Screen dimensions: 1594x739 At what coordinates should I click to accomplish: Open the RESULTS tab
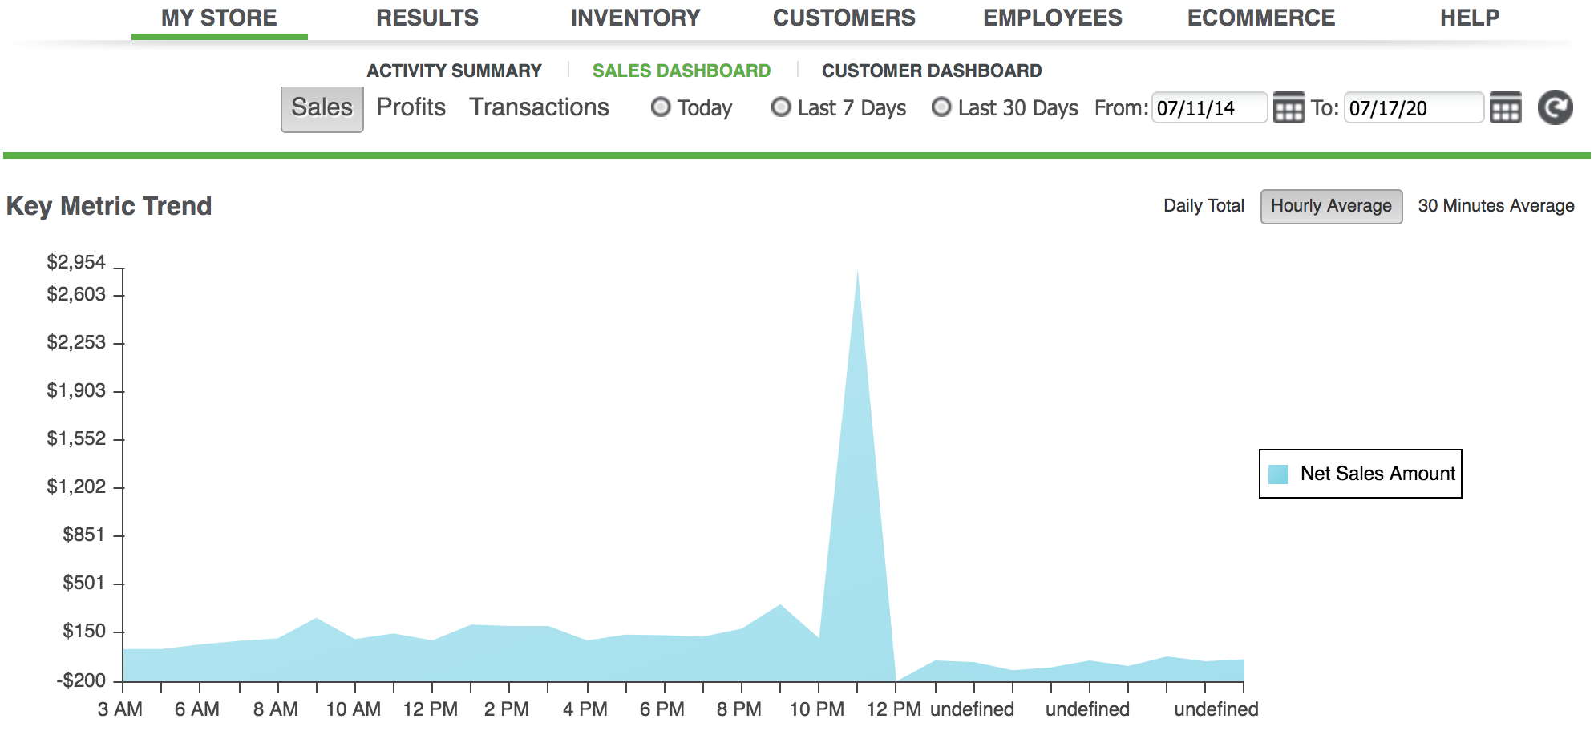pos(427,18)
